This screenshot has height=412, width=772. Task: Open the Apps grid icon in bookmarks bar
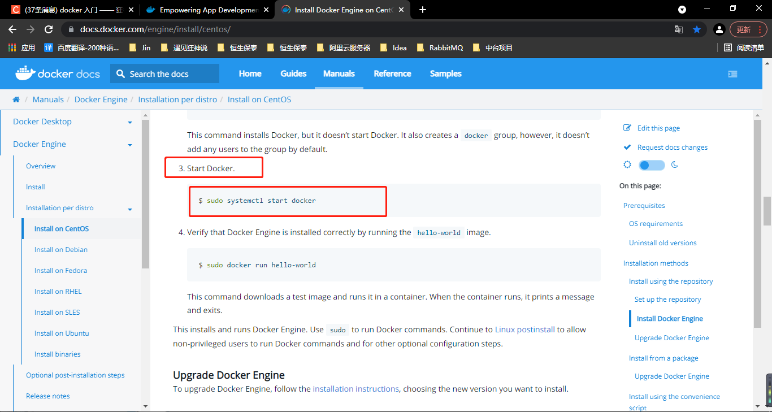[x=12, y=47]
